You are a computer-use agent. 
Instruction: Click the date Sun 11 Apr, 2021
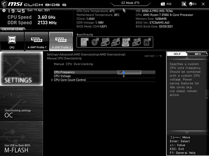tap(39, 10)
